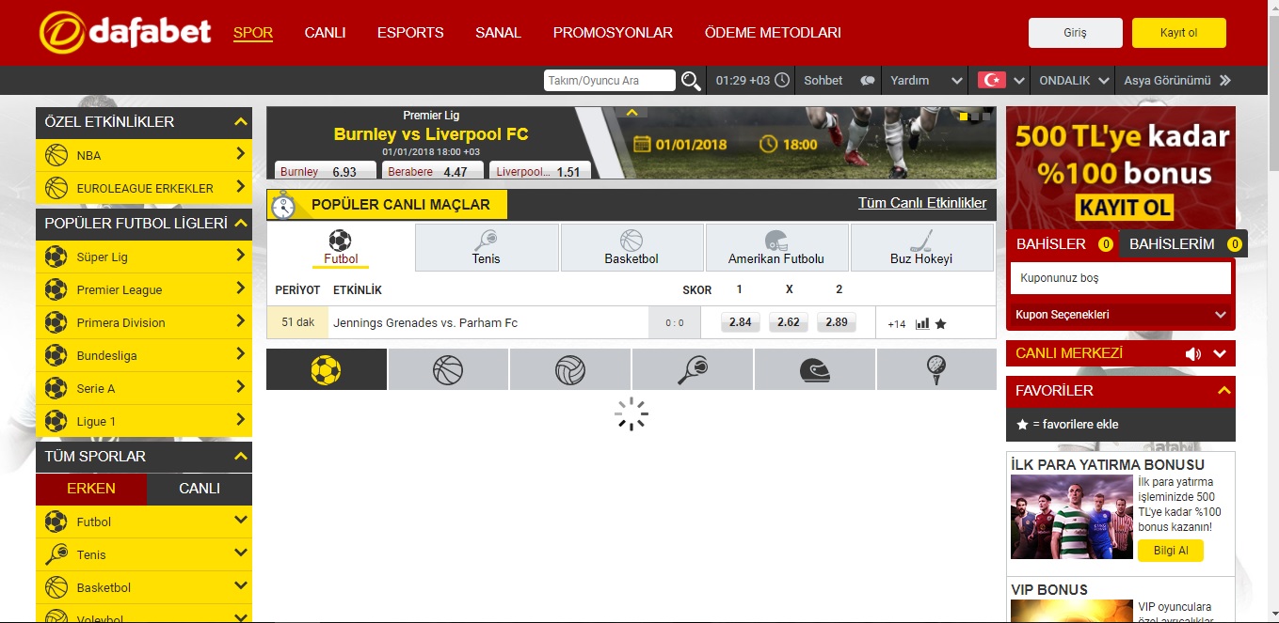The width and height of the screenshot is (1279, 623).
Task: Select the second banner slide indicator
Action: (x=975, y=116)
